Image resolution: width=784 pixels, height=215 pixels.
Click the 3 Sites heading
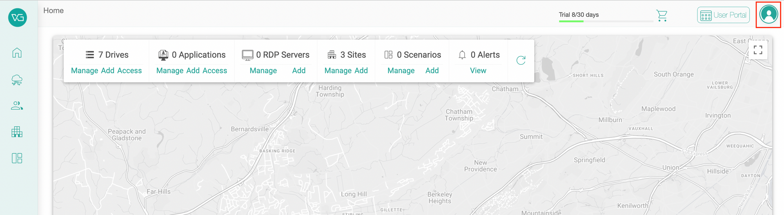tap(353, 55)
